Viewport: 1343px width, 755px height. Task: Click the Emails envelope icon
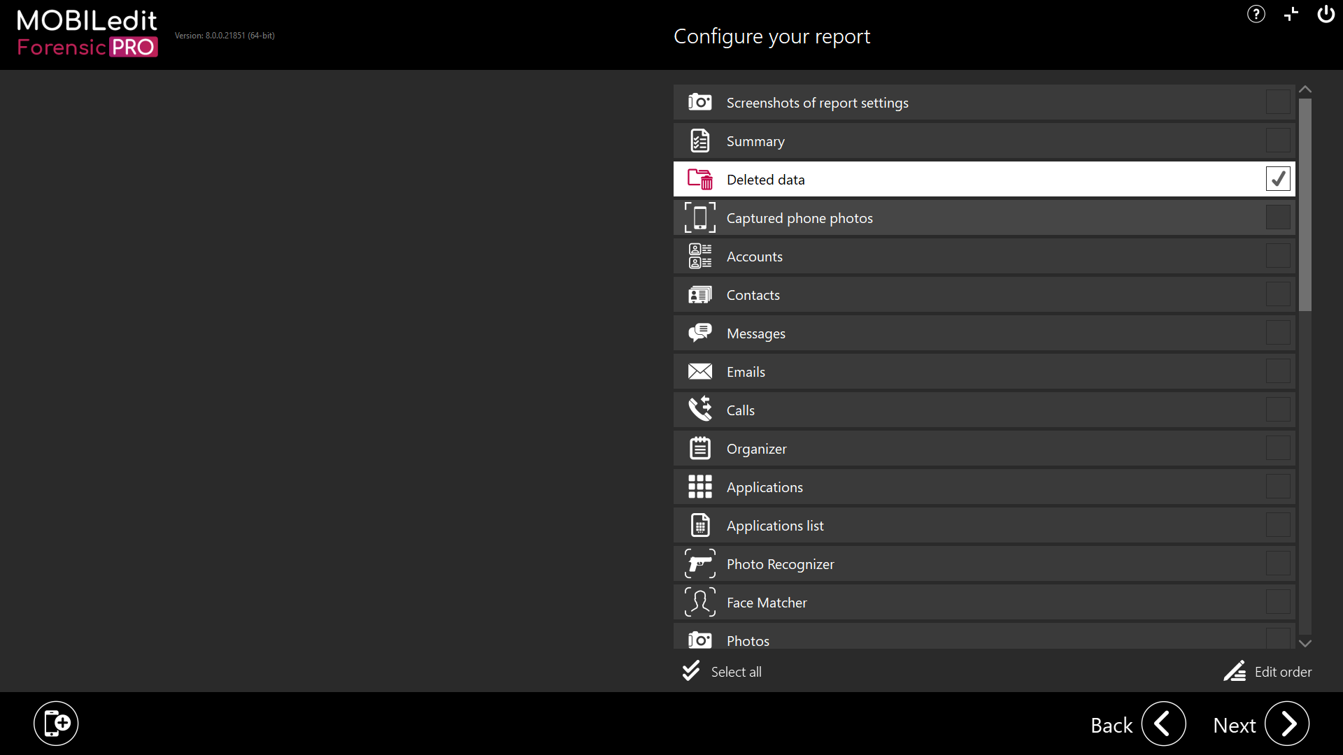coord(699,371)
